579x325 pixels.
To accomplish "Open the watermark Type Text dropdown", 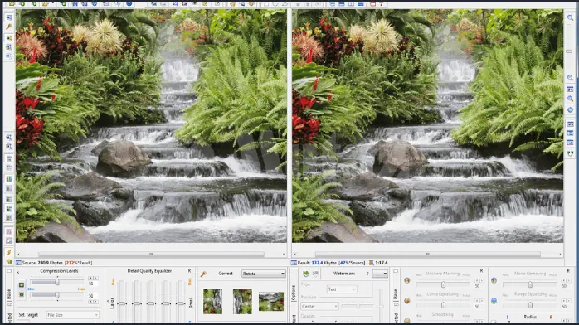I will pyautogui.click(x=342, y=289).
